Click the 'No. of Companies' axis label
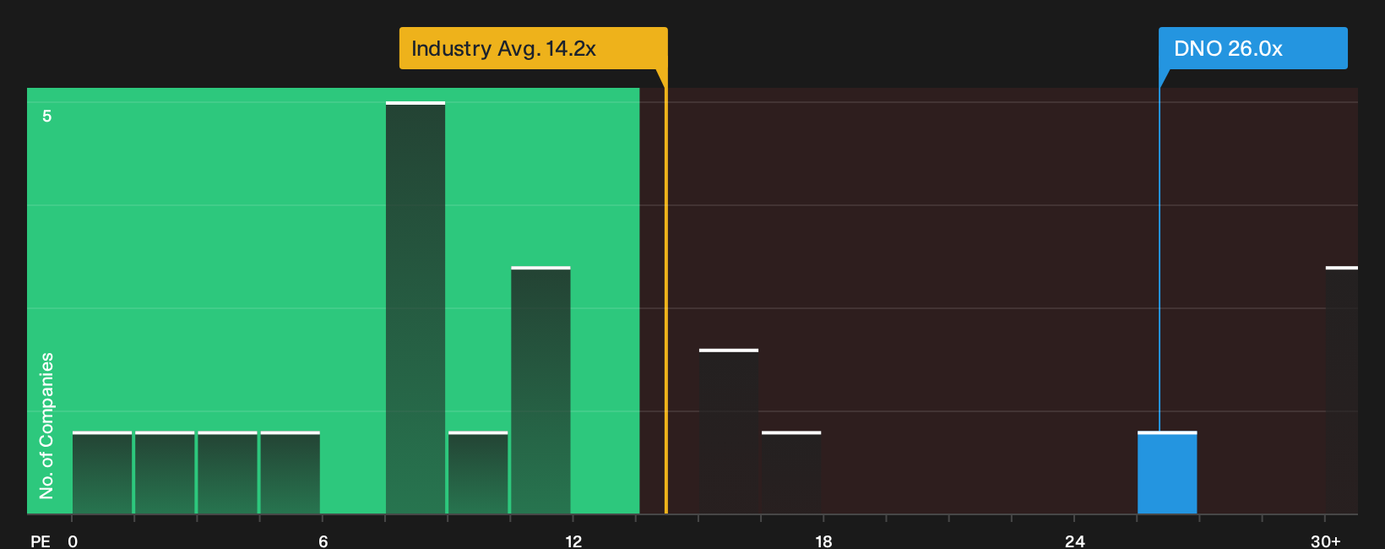This screenshot has height=549, width=1385. (46, 426)
